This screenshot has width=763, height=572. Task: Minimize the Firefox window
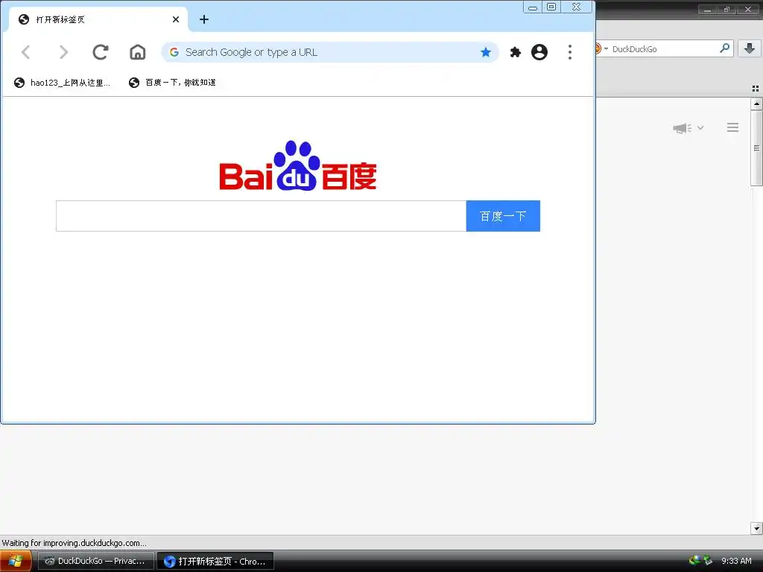click(x=707, y=9)
